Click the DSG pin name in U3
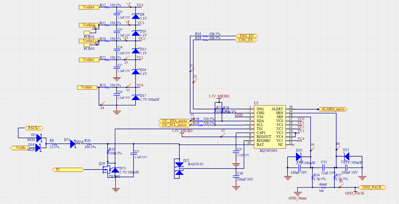The height and width of the screenshot is (204, 399). click(260, 109)
